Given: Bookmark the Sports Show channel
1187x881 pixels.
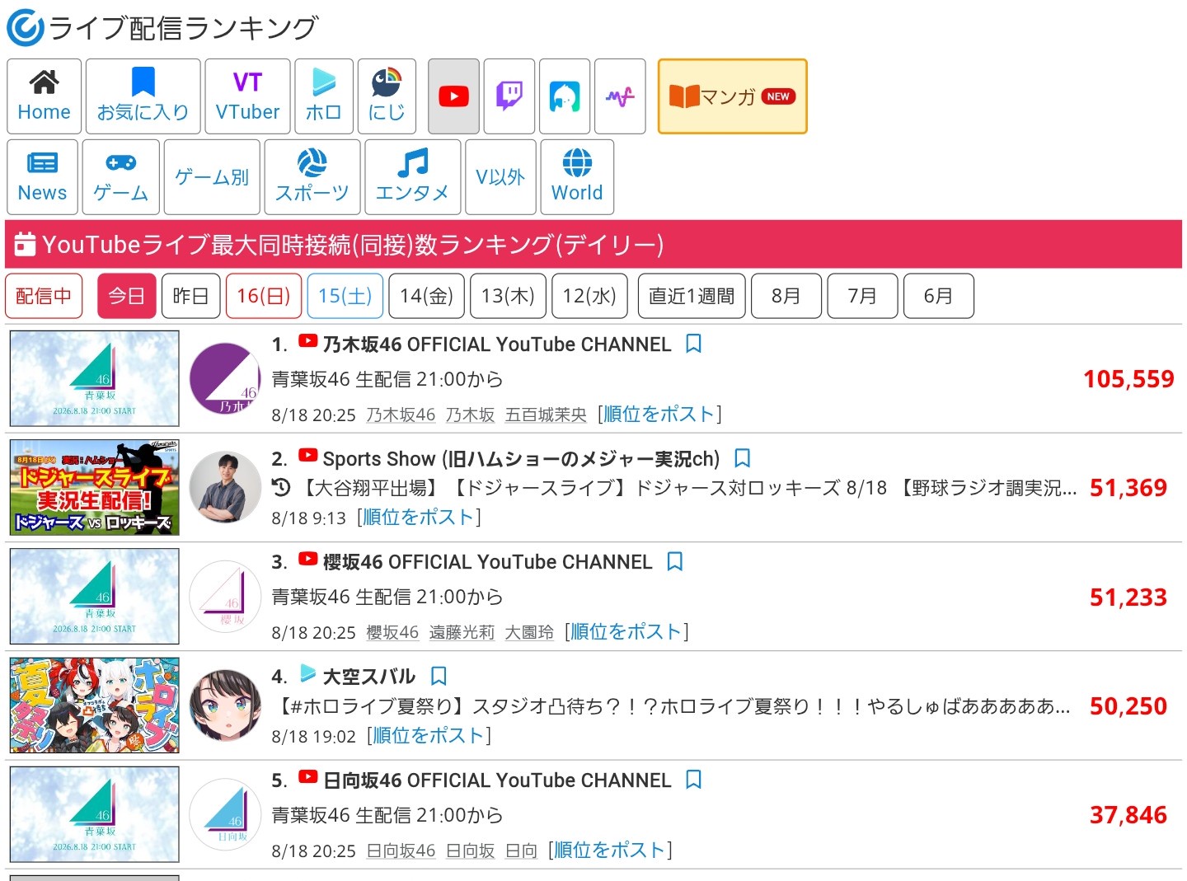Looking at the screenshot, I should coord(742,458).
